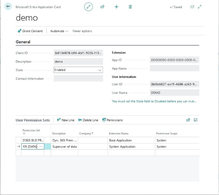Maximize the User Permission Sets part icon
The width and height of the screenshot is (219, 195).
coord(196,120)
